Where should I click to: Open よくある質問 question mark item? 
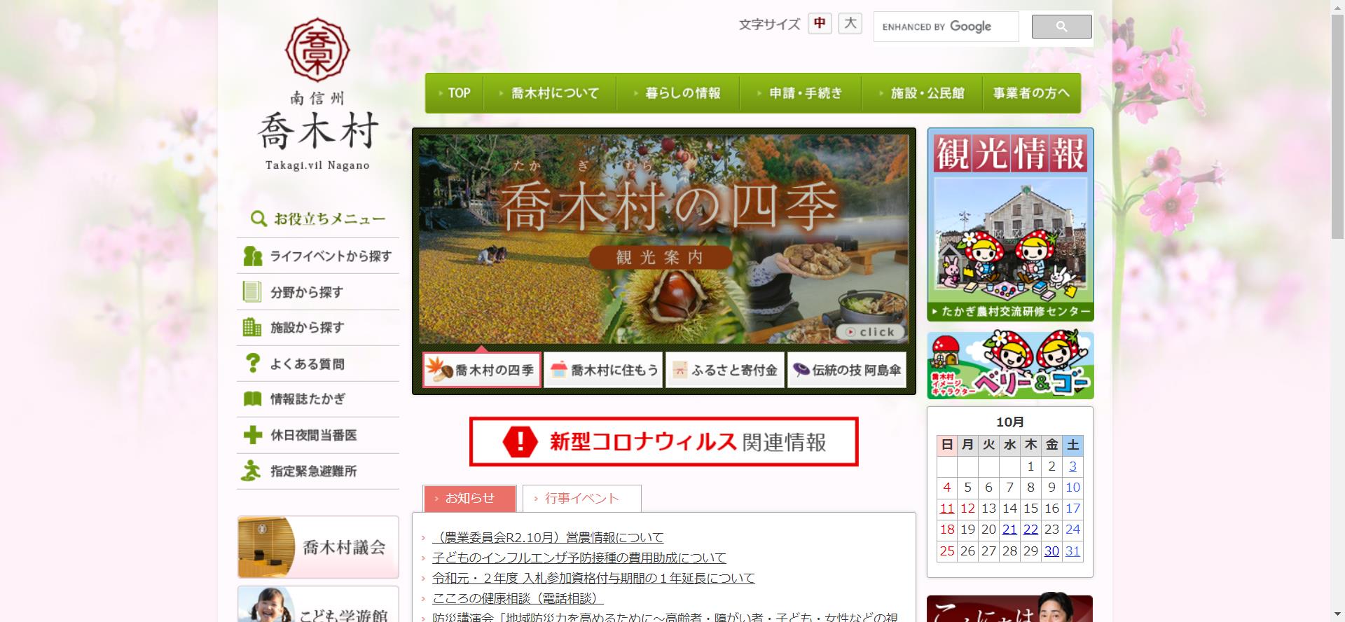click(x=318, y=364)
